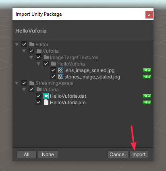This screenshot has height=171, width=166.
Task: Click the NEW badge beside HelloVuforia.xml
Action: 147,102
